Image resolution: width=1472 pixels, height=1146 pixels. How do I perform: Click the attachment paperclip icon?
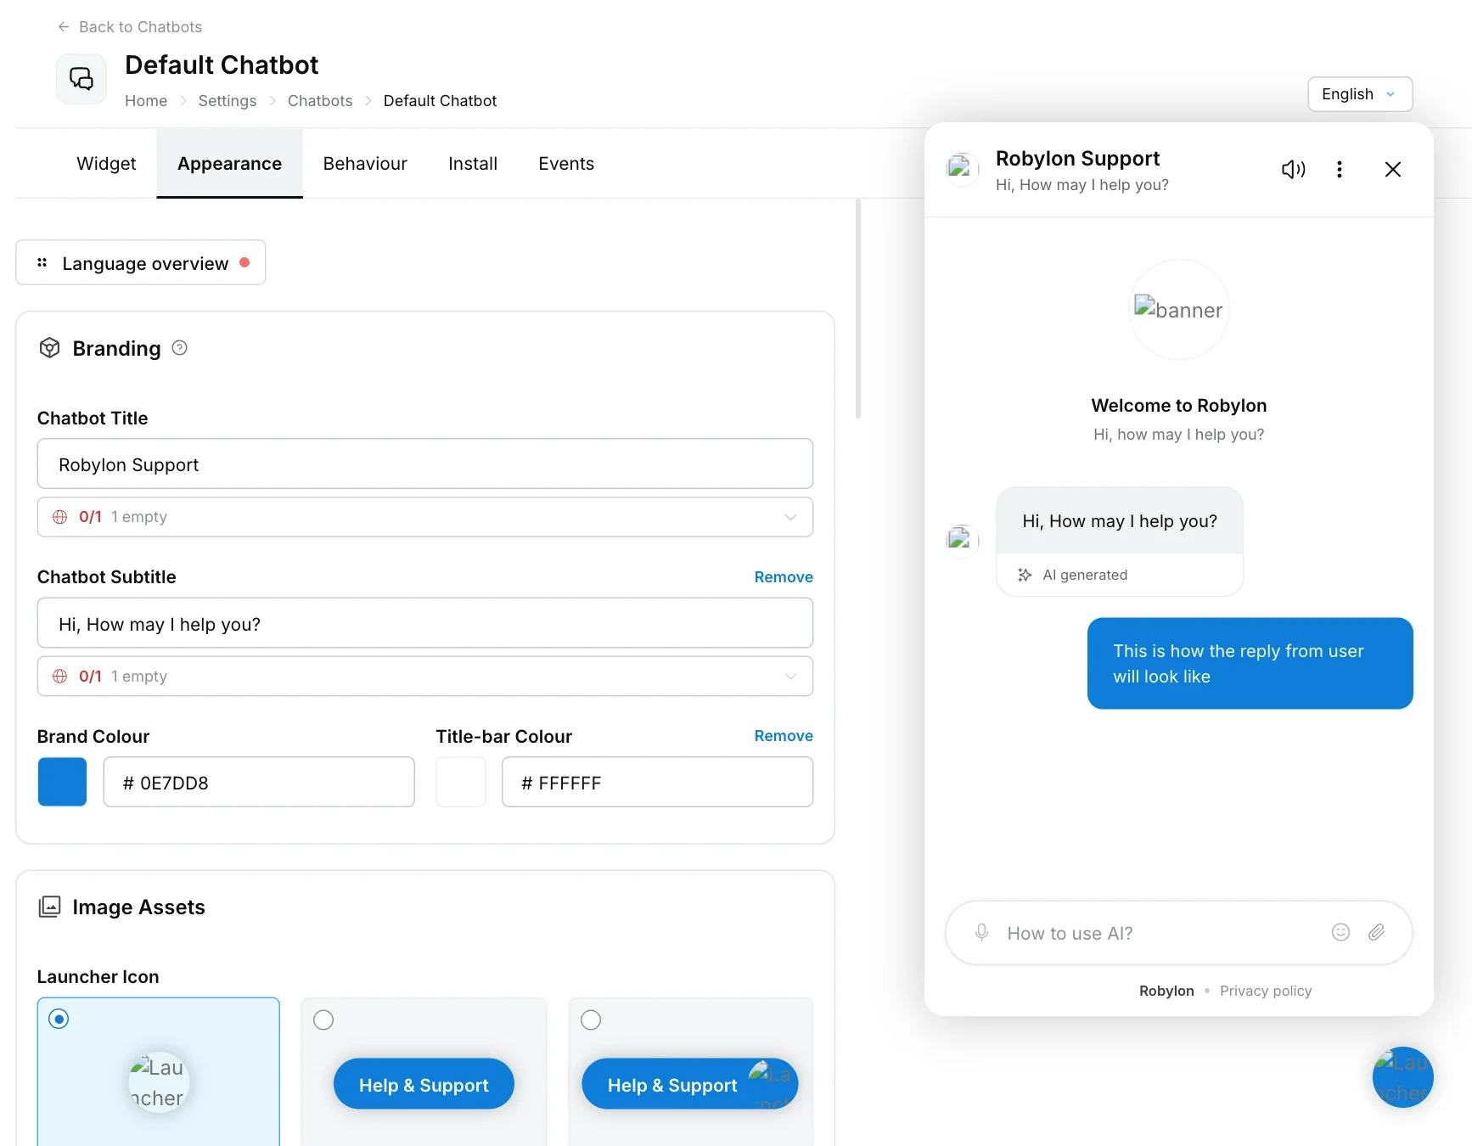[1377, 933]
